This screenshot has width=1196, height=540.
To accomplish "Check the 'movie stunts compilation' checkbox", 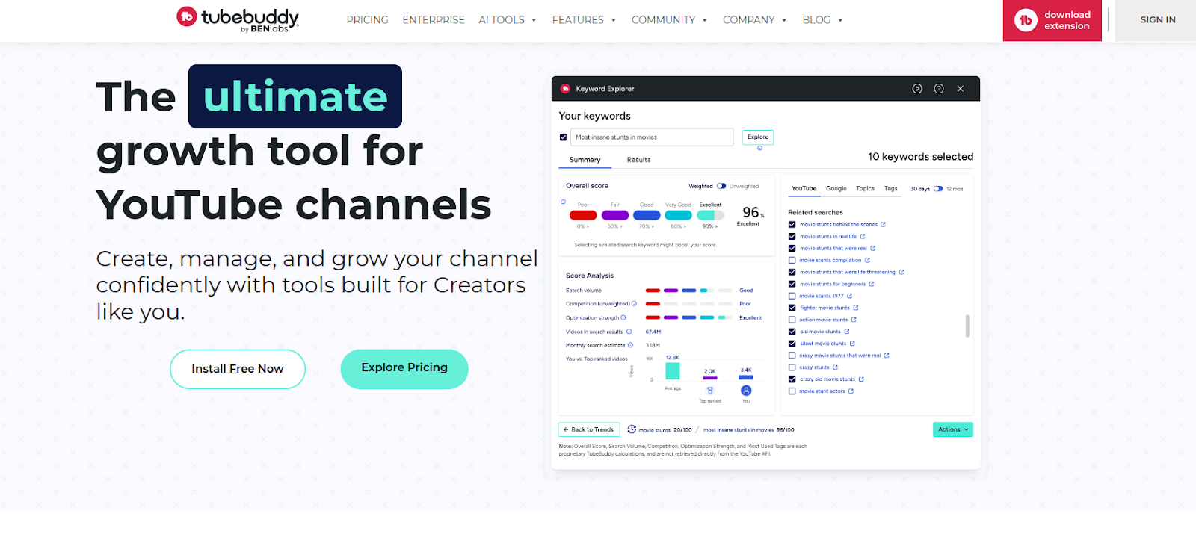I will [792, 260].
